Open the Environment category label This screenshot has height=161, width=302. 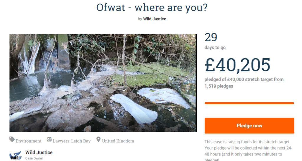click(x=29, y=141)
